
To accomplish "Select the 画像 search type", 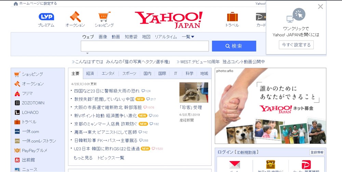I will click(x=103, y=37).
